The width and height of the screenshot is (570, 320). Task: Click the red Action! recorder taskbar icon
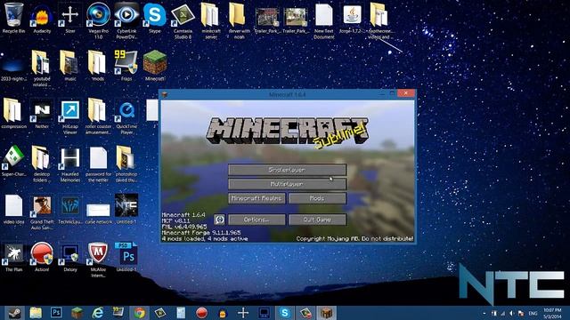202,312
